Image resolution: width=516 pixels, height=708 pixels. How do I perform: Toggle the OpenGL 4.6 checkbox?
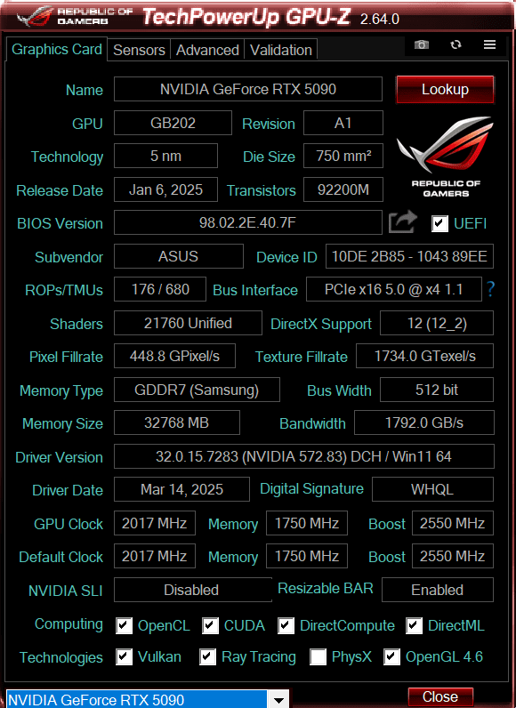(x=391, y=657)
